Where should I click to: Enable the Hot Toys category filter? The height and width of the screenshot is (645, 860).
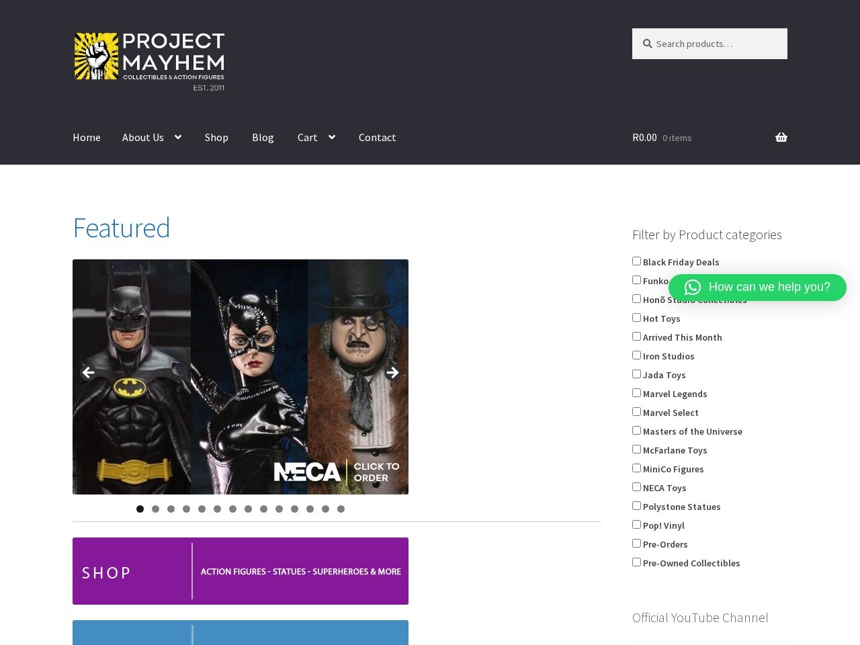[636, 317]
